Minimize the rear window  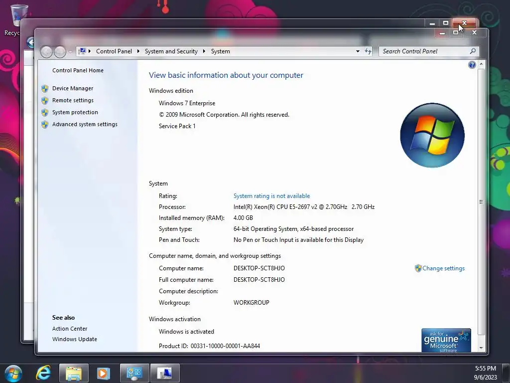coord(432,23)
